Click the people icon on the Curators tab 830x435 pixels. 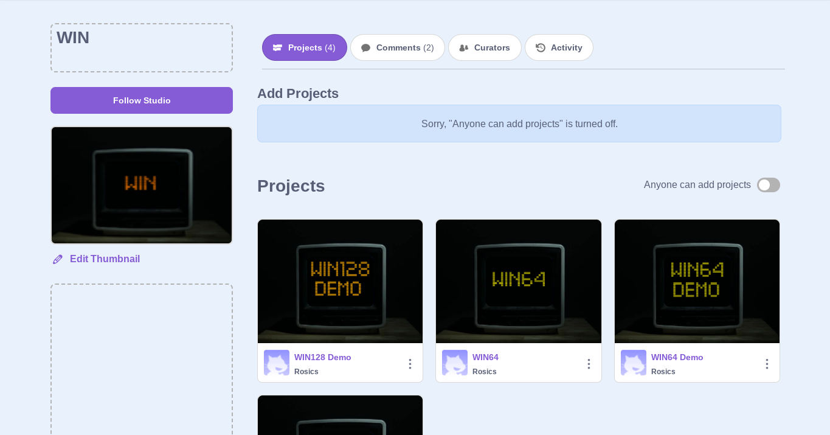[464, 47]
